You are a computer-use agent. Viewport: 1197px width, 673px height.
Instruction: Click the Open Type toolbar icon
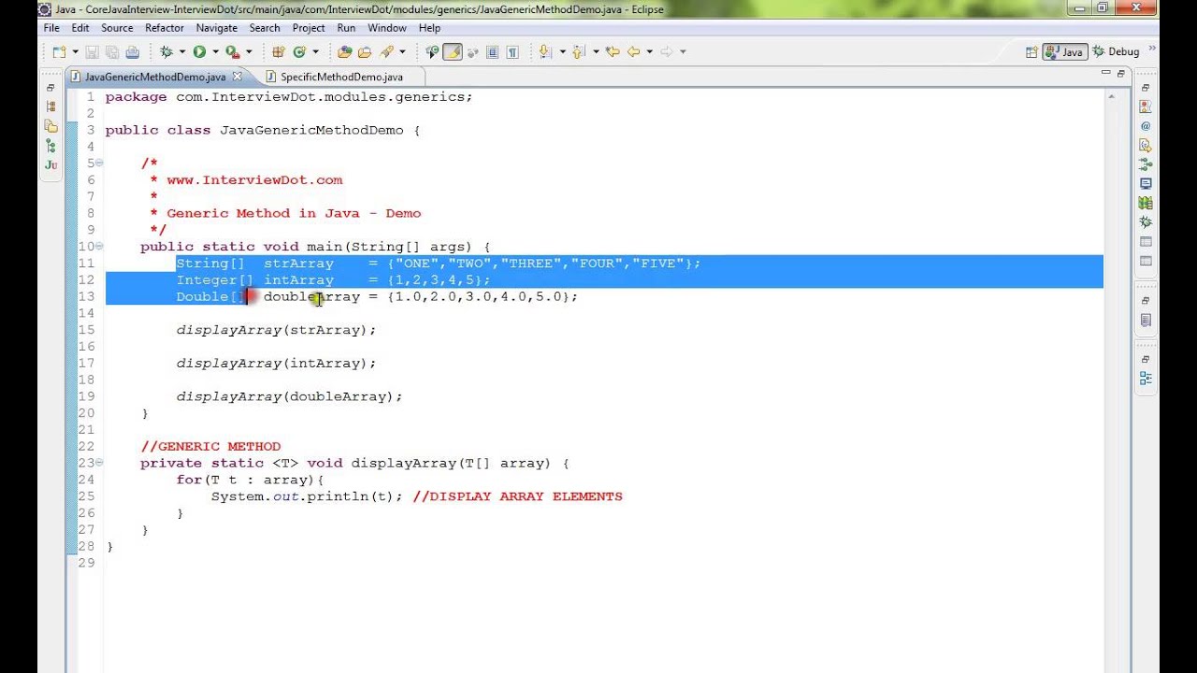tap(344, 52)
